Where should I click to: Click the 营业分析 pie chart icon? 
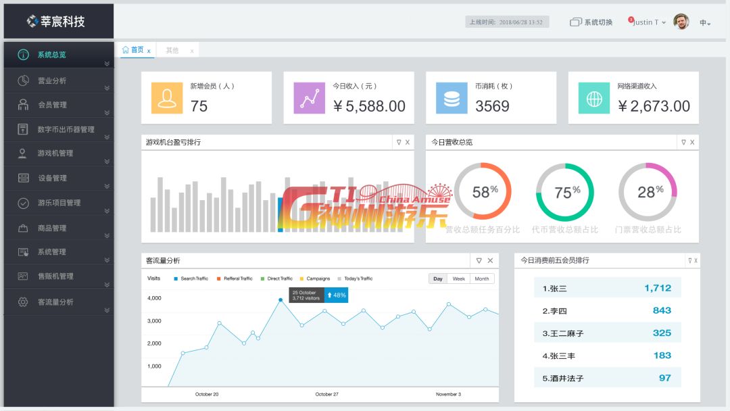click(23, 80)
